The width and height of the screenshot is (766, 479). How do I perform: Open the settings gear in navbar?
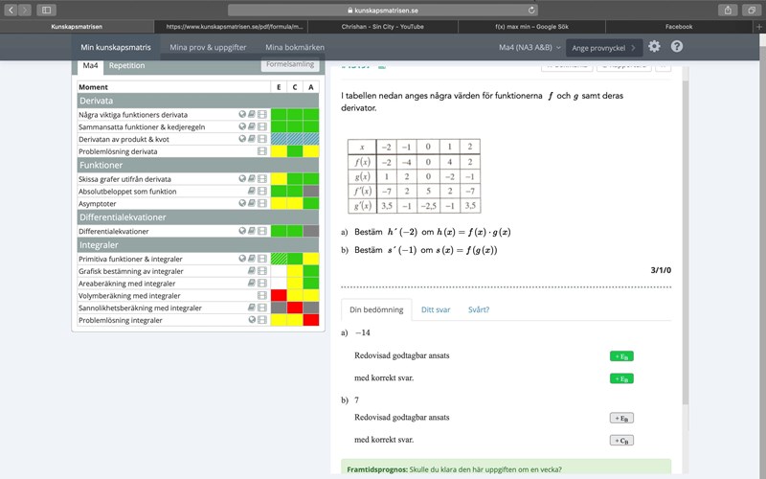tap(654, 47)
